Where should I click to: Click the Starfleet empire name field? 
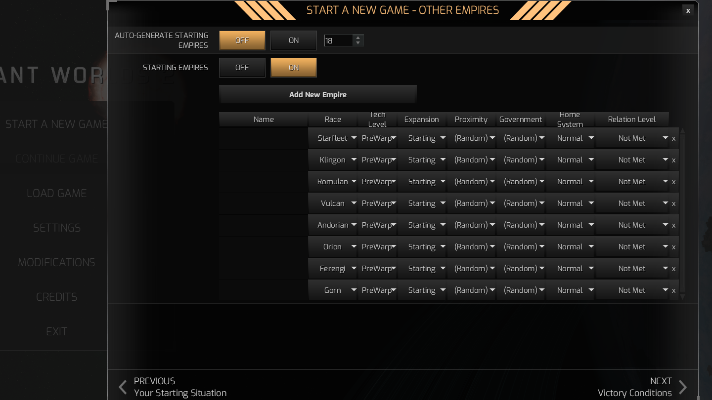coord(264,138)
